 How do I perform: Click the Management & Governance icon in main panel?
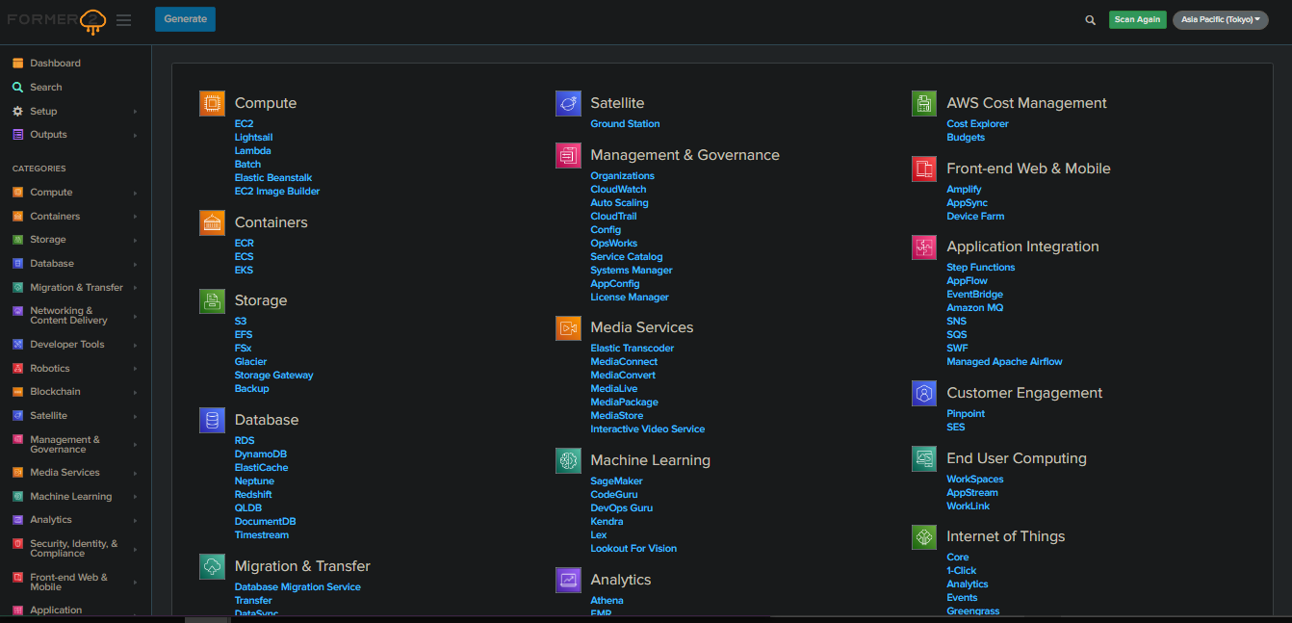click(x=568, y=155)
